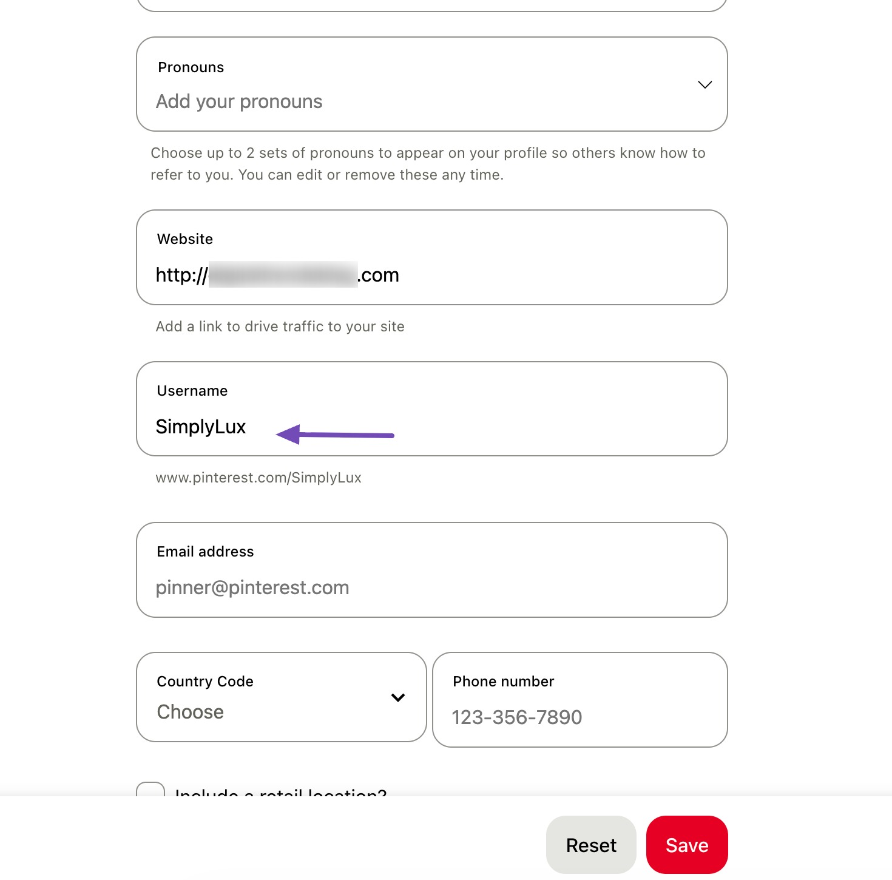Click the Country Code chevron arrow
Image resolution: width=892 pixels, height=880 pixels.
pyautogui.click(x=397, y=697)
